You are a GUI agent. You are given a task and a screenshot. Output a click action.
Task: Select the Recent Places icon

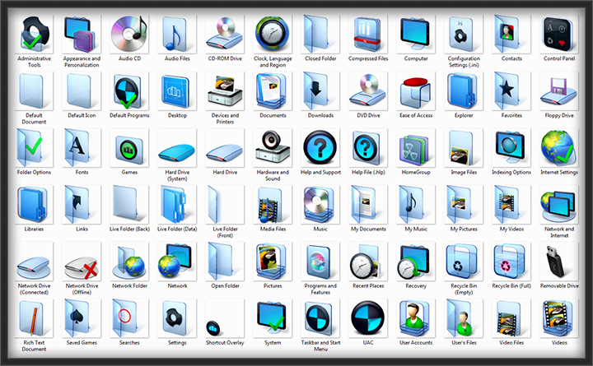pyautogui.click(x=367, y=262)
